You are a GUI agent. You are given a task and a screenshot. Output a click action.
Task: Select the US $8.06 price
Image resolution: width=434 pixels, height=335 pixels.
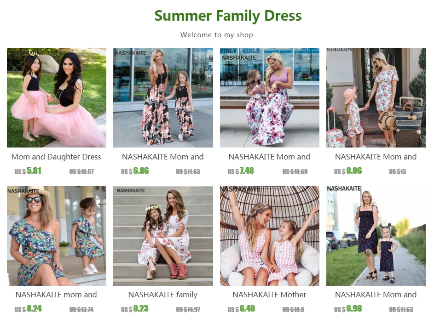pos(348,171)
